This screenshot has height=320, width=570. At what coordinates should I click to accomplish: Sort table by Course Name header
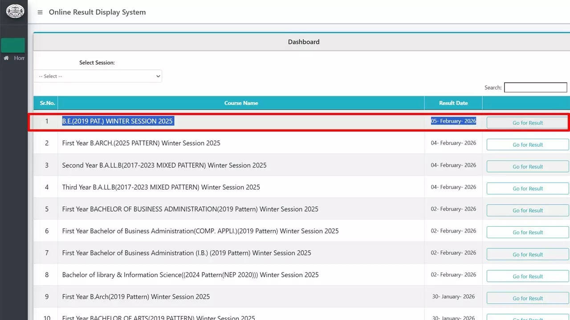(241, 103)
